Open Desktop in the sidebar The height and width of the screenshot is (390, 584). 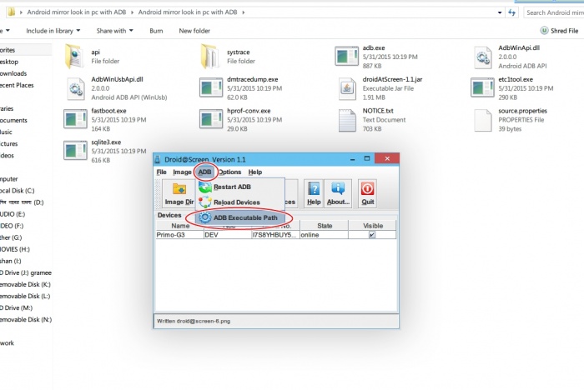9,62
